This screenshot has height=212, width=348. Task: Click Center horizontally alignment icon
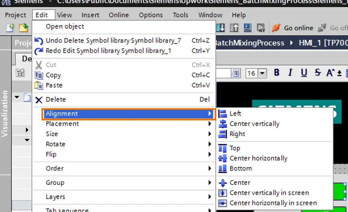click(x=223, y=158)
